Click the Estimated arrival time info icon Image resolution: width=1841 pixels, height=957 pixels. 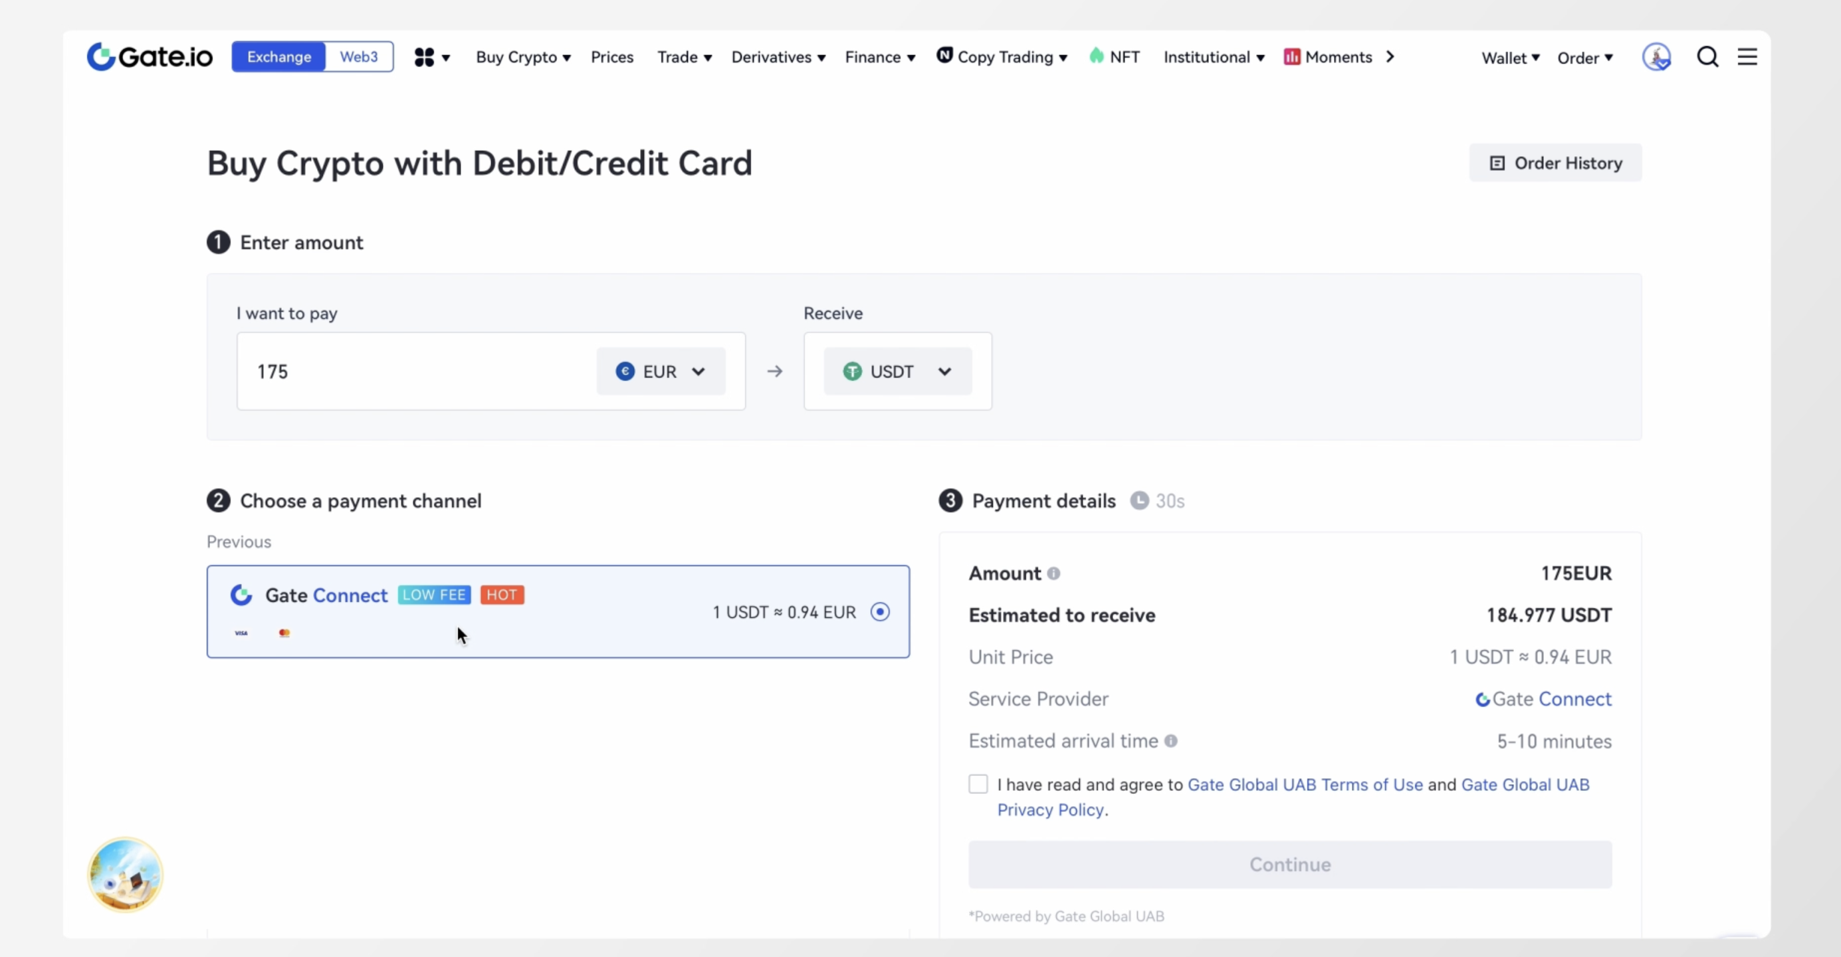pos(1170,740)
